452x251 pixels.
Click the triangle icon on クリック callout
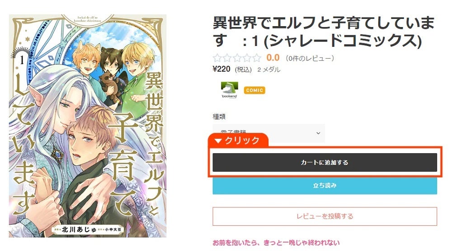218,141
